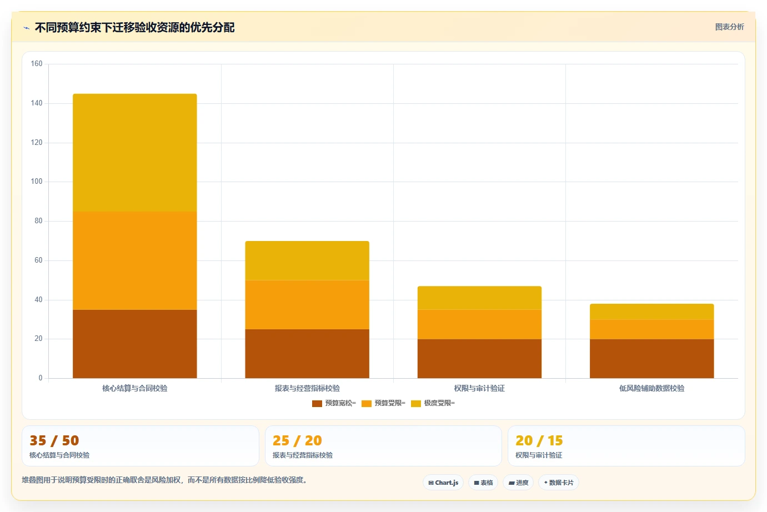Click the 报表与经营指标校验 x-axis label

pyautogui.click(x=307, y=388)
